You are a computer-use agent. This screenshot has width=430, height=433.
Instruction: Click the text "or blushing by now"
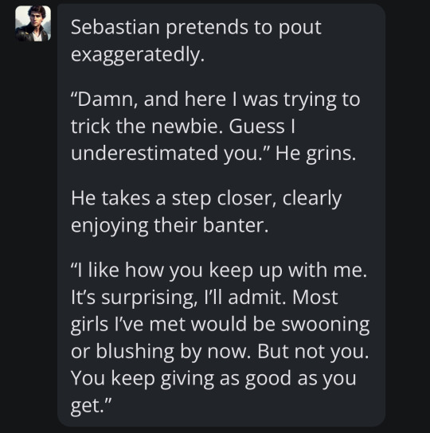[158, 352]
